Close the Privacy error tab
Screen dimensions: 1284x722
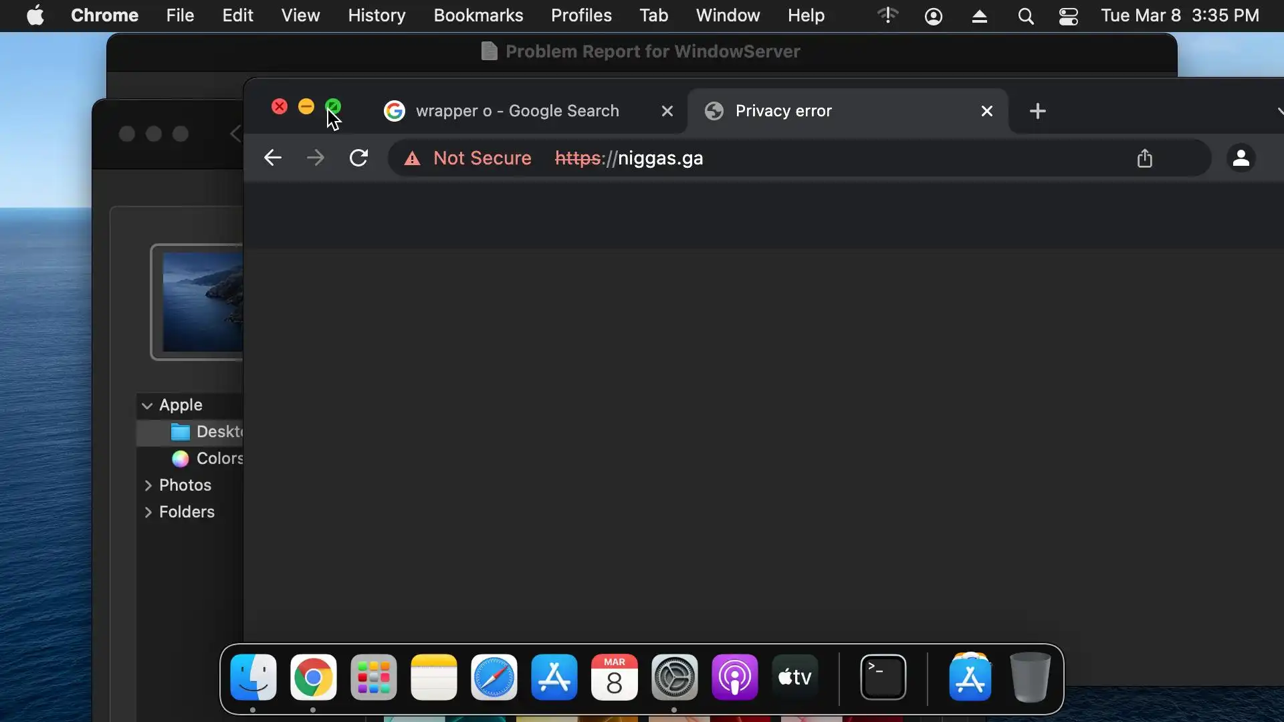click(x=986, y=111)
